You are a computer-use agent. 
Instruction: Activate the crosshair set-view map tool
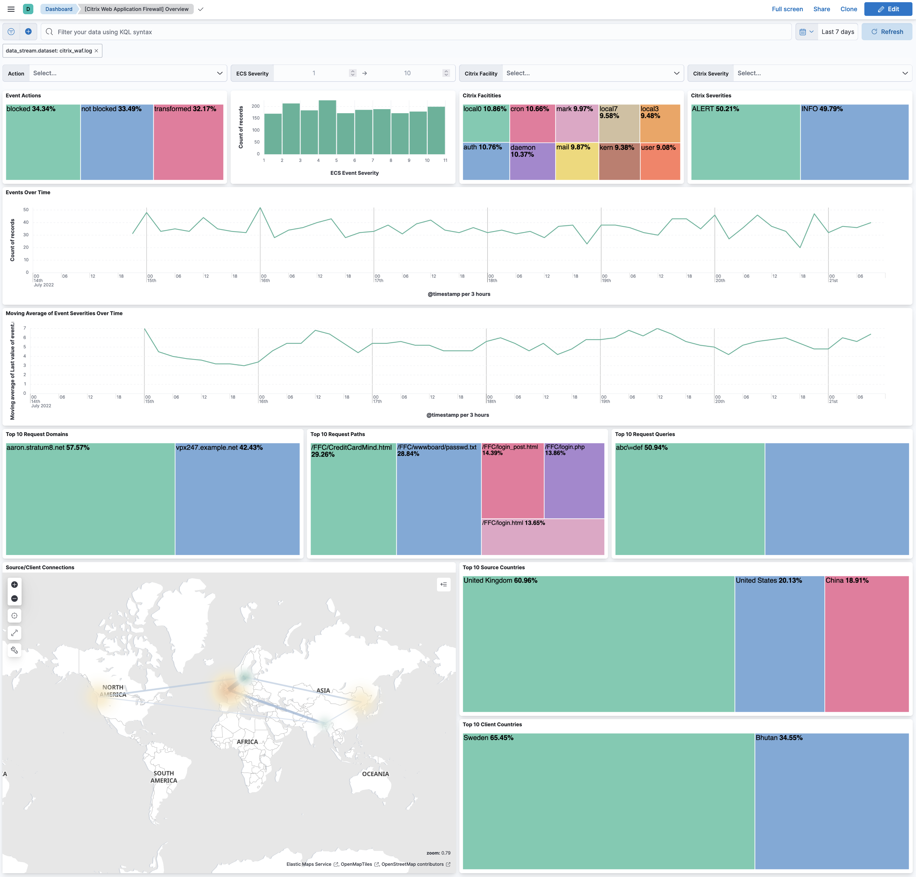pyautogui.click(x=14, y=616)
